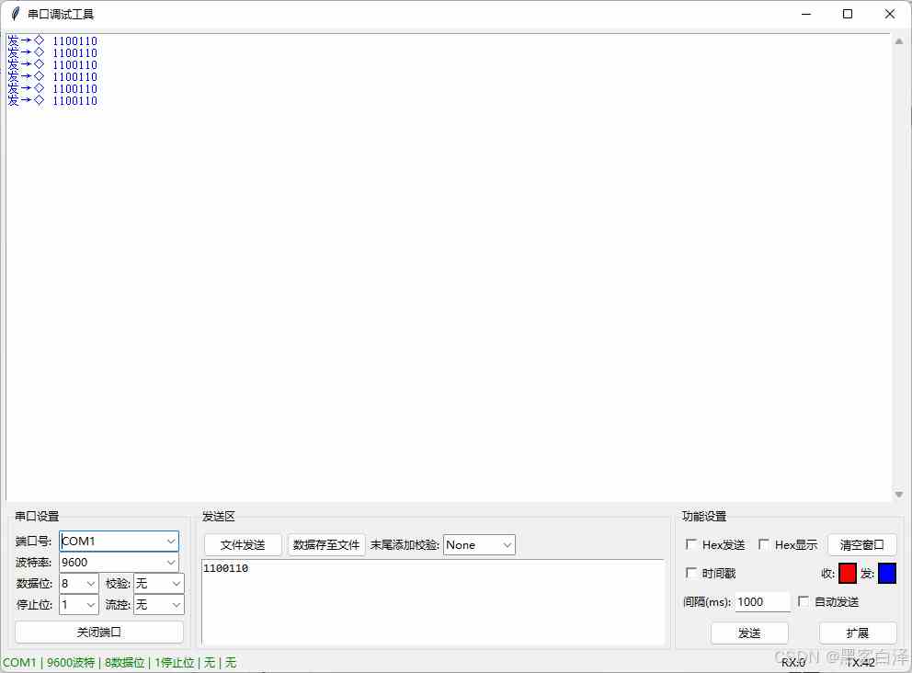
Task: Expand the 校验 parity dropdown
Action: 176,584
